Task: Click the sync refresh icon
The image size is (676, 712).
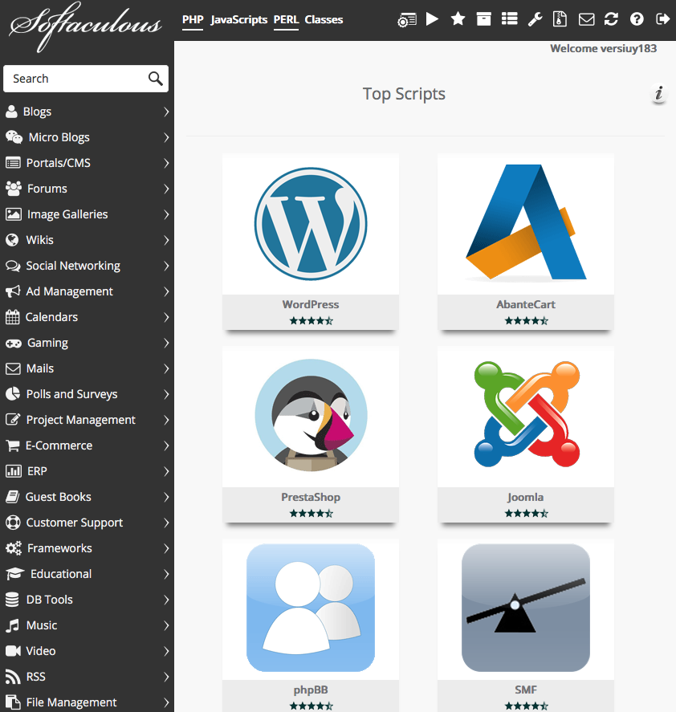Action: tap(611, 19)
